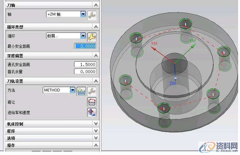Image resolution: width=240 pixels, height=155 pixels.
Task: Open the 避让 avoidance settings icon
Action: [x=92, y=102]
